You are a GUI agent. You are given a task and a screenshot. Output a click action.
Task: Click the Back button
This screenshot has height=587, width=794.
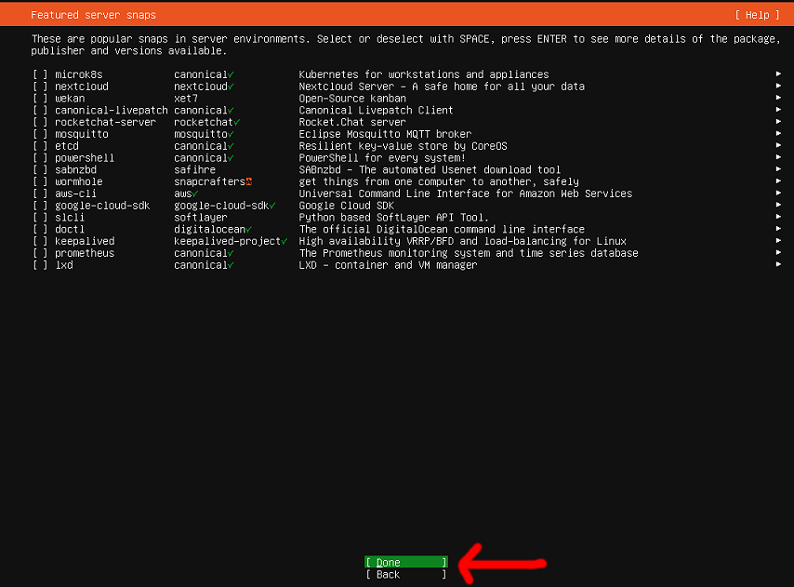coord(406,574)
